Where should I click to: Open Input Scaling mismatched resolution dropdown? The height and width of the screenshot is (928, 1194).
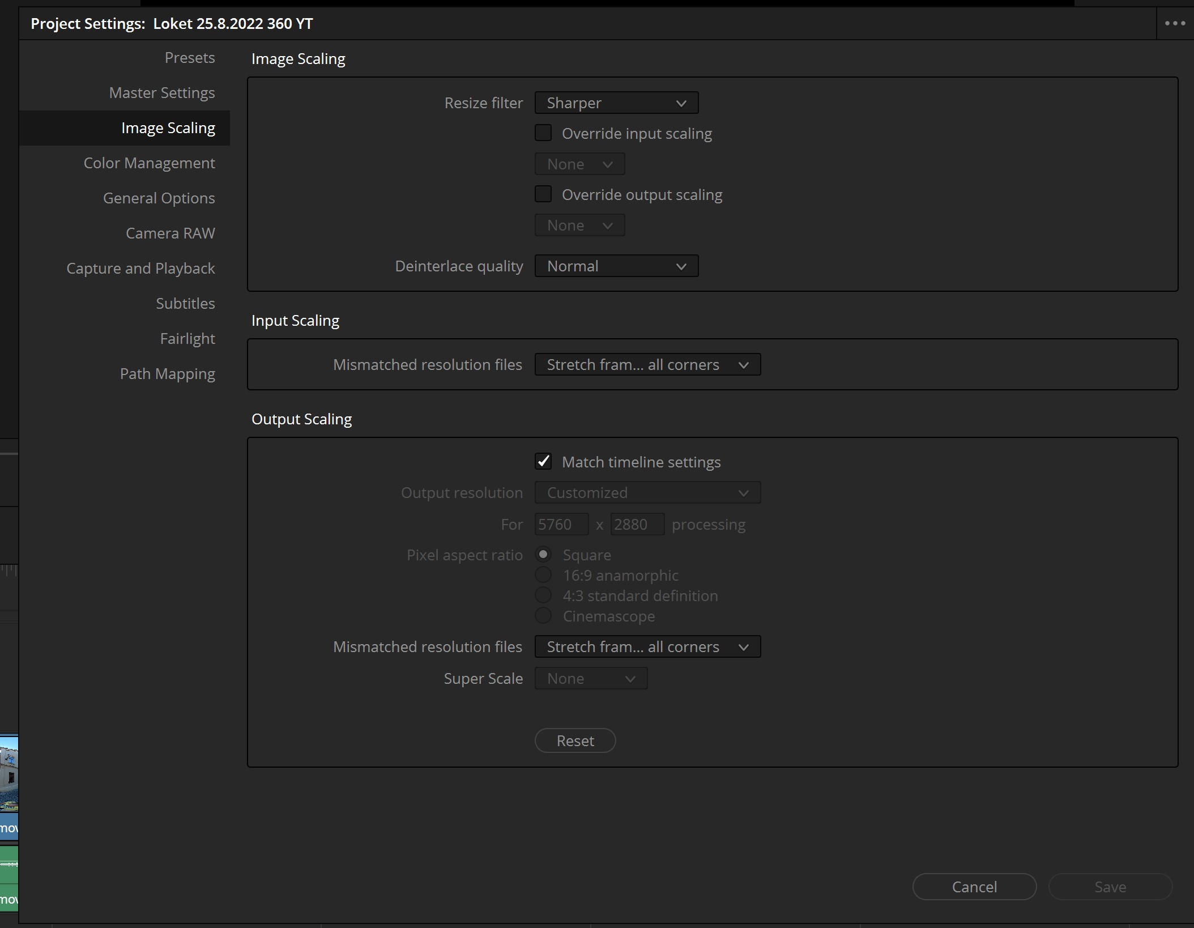[x=647, y=365]
